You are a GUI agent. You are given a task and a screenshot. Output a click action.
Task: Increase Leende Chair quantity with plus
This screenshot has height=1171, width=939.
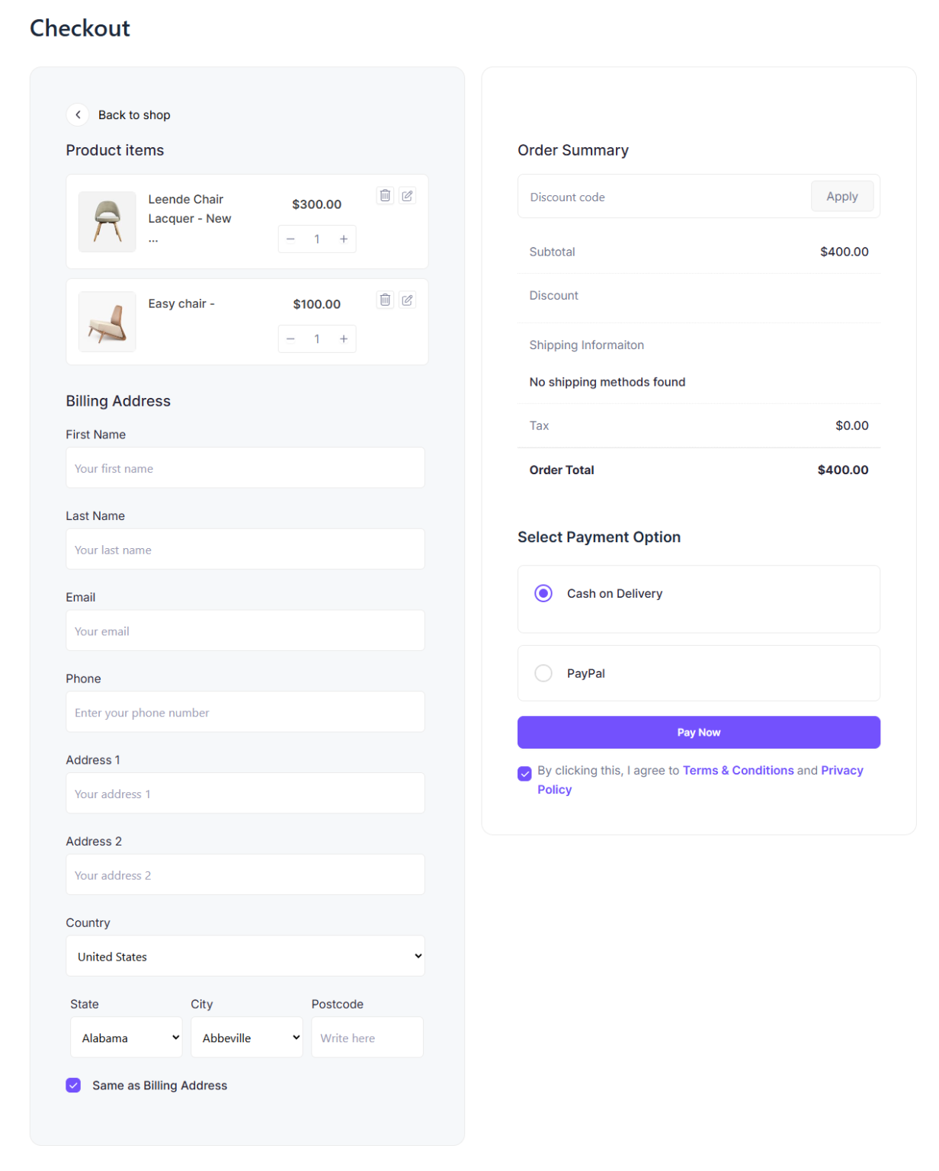[344, 239]
